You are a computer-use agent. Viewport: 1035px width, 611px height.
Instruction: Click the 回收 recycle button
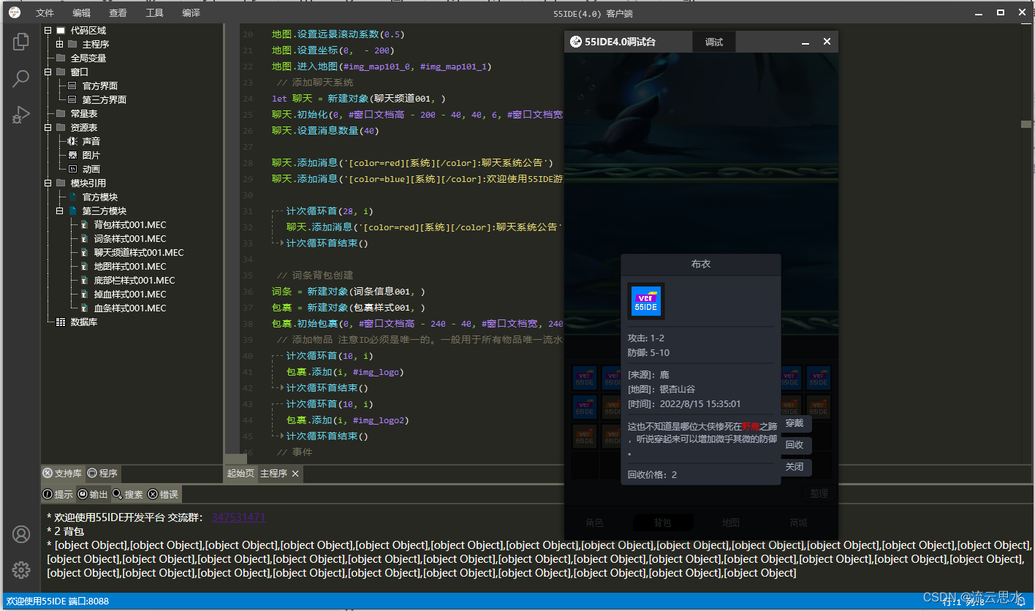point(795,444)
